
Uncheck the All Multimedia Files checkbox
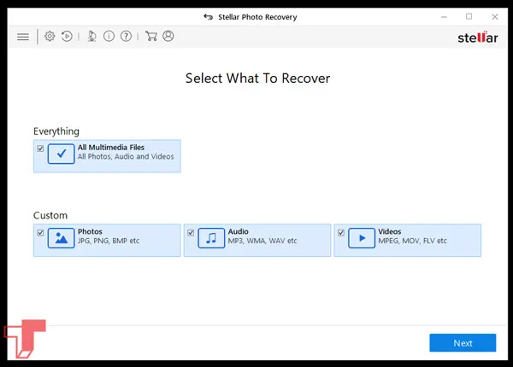[40, 148]
